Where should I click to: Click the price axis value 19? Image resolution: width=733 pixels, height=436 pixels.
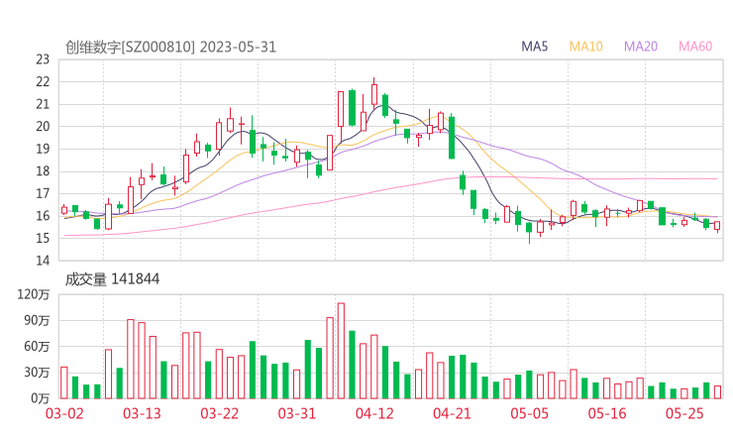point(43,149)
